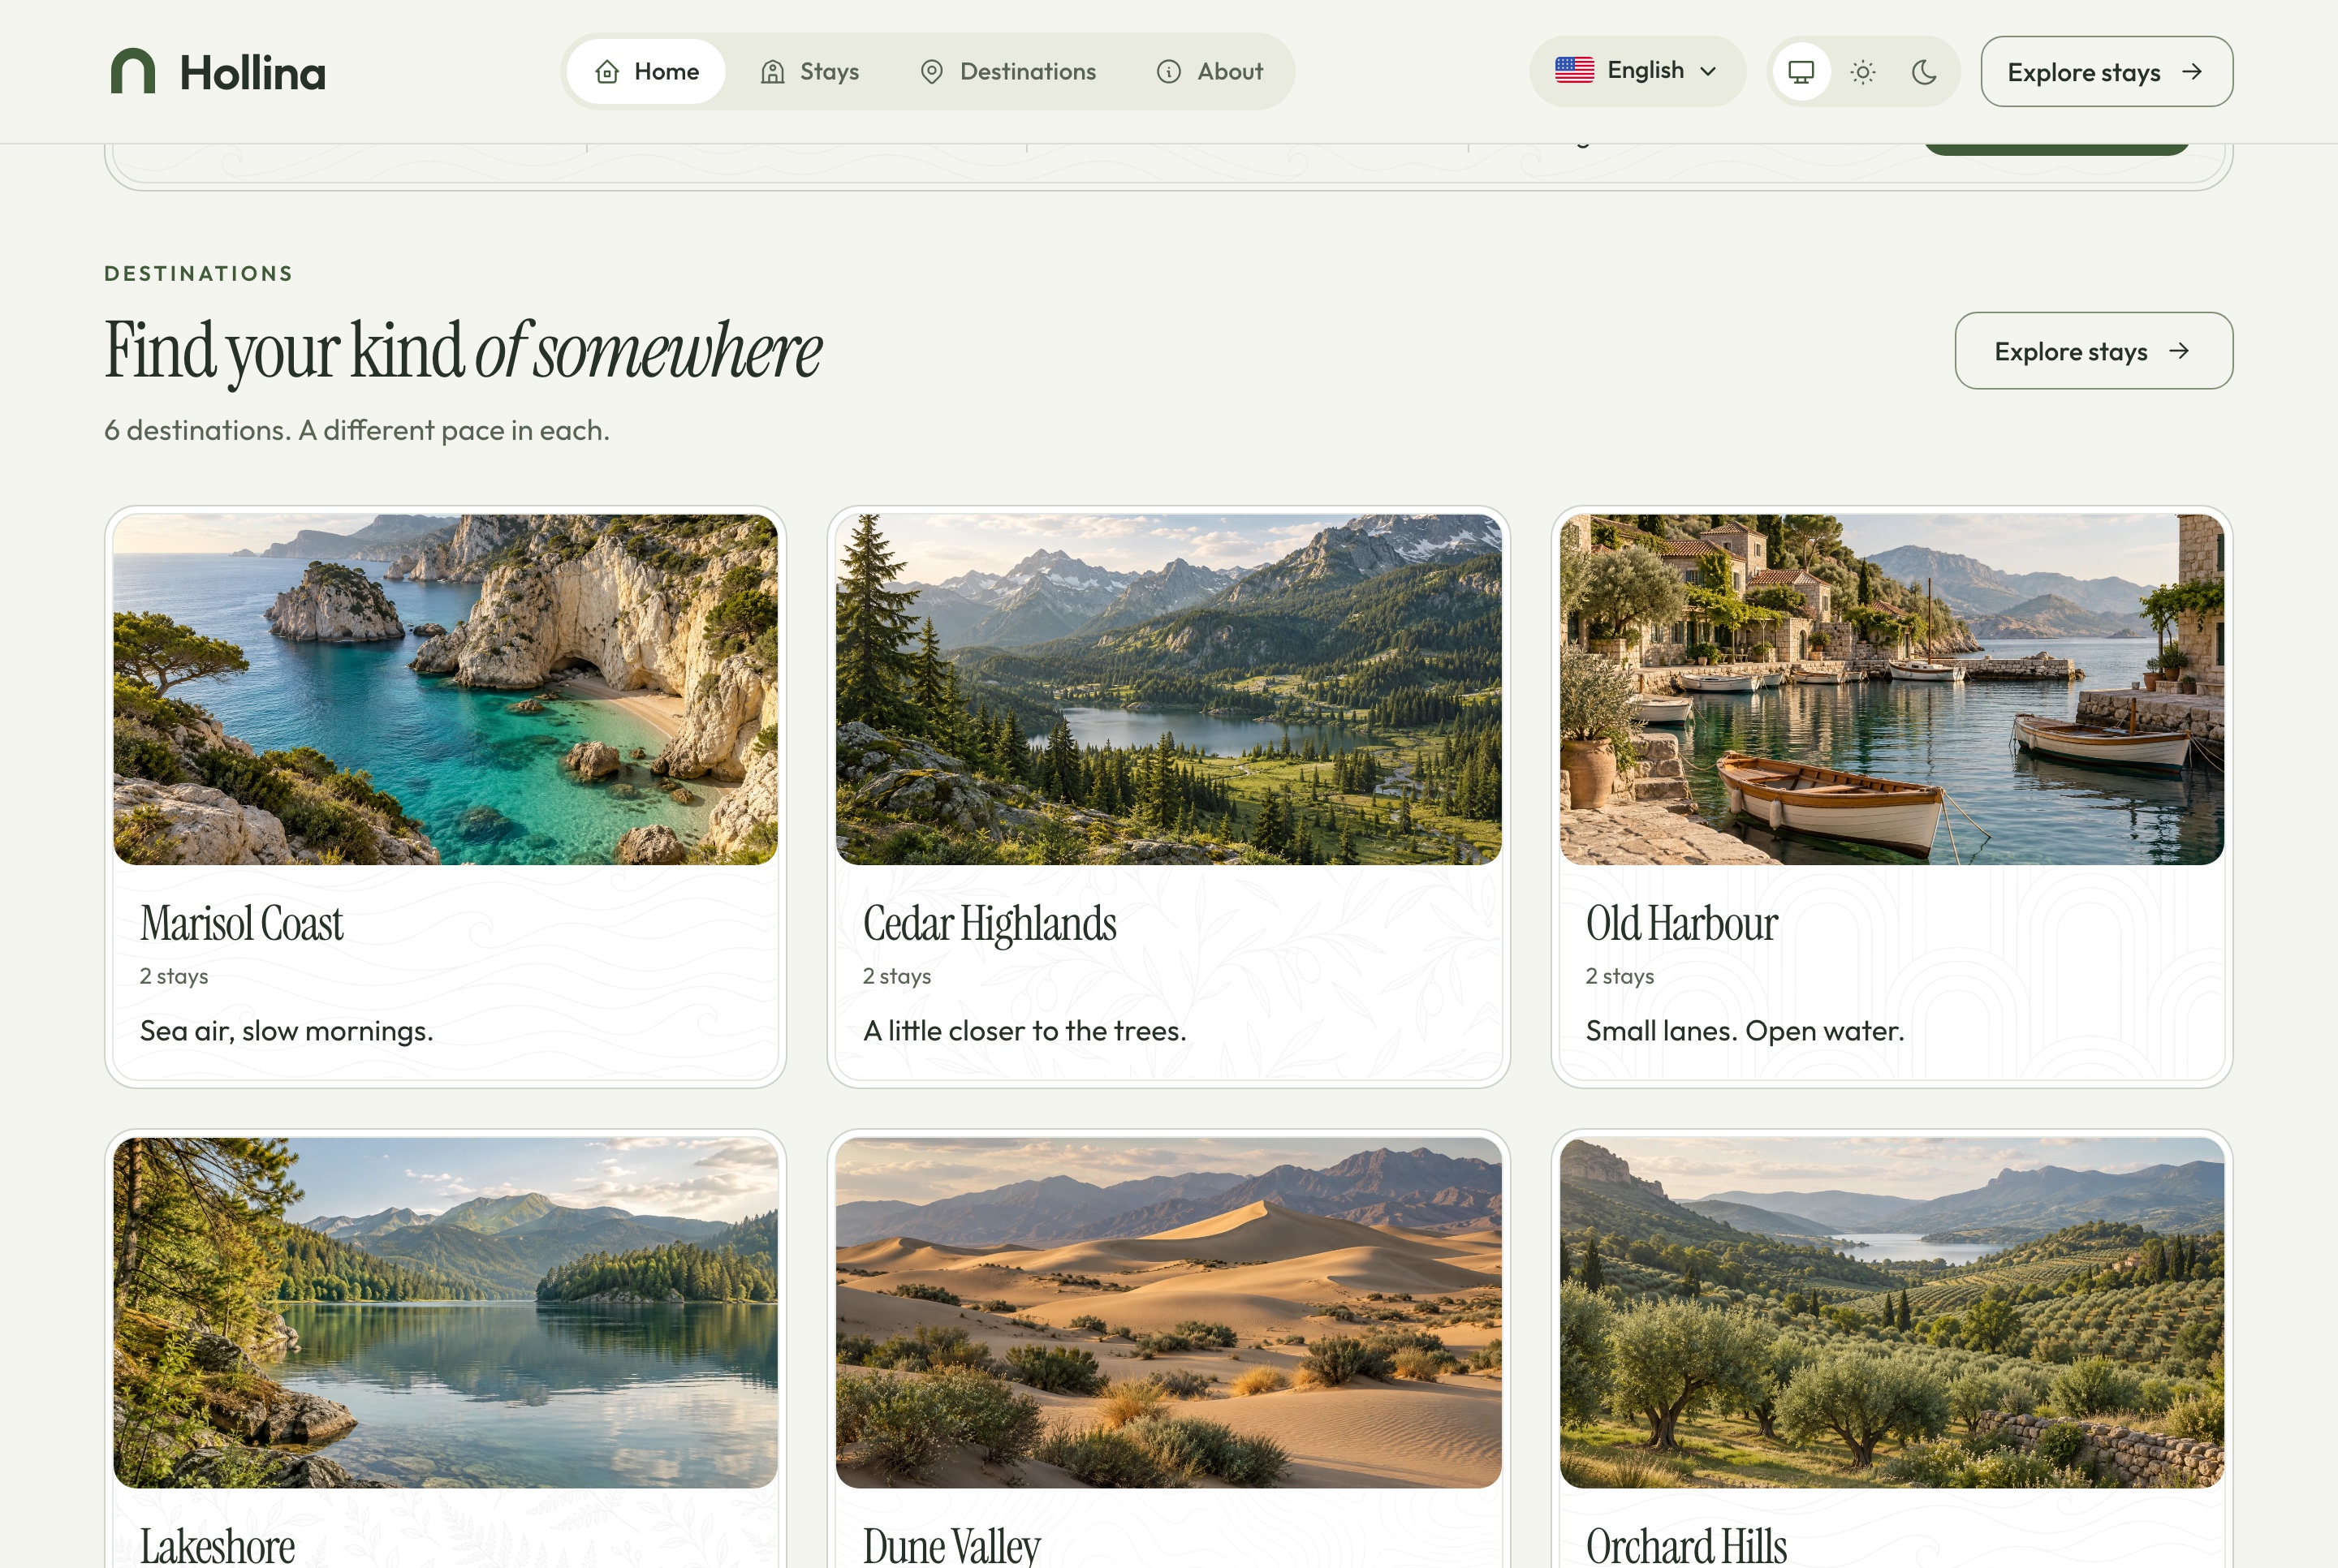Open the Destinations nav item
2338x1568 pixels.
click(x=1007, y=71)
